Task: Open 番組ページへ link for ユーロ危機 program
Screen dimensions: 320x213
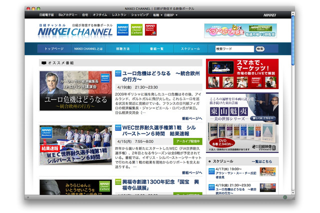Action: [x=192, y=118]
